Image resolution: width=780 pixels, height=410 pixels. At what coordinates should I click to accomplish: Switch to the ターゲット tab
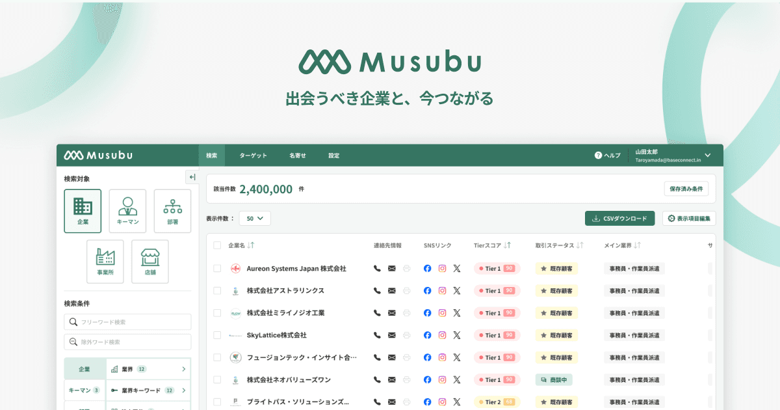[252, 155]
